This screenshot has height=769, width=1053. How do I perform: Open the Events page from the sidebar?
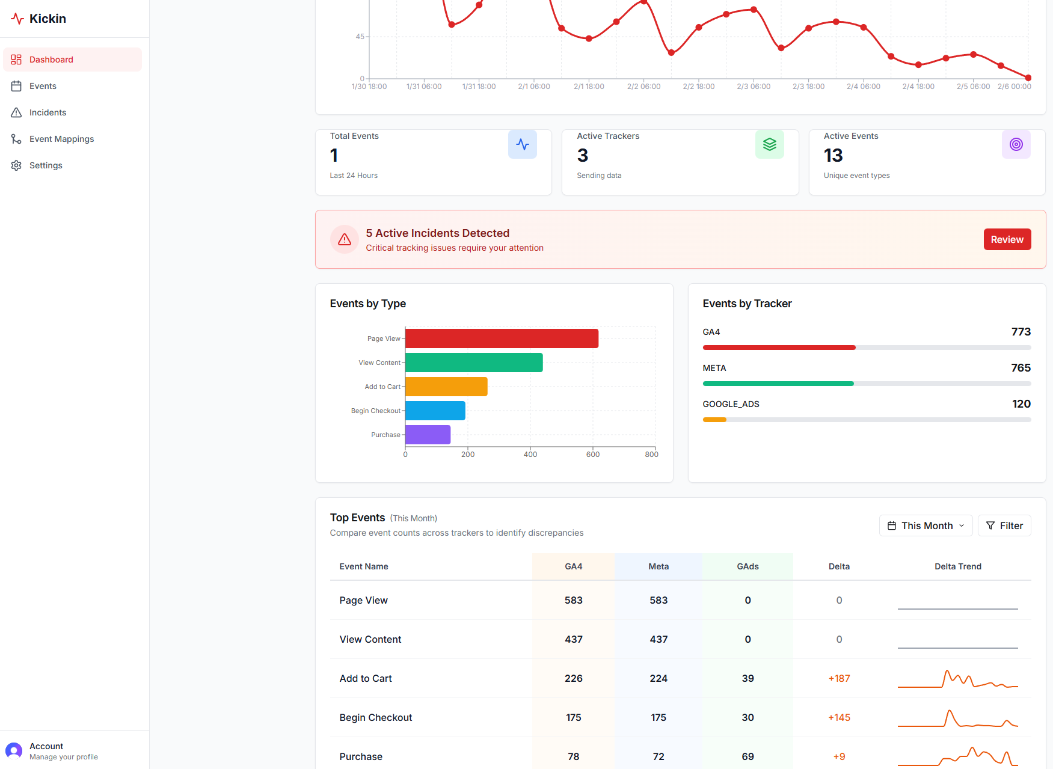coord(42,86)
